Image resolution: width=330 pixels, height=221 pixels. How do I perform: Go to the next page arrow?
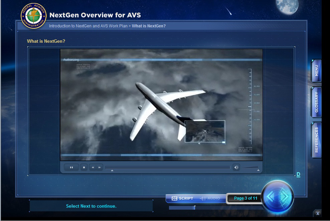click(x=285, y=197)
